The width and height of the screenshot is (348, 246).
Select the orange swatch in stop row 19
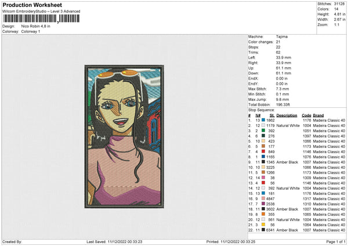[x=263, y=214]
